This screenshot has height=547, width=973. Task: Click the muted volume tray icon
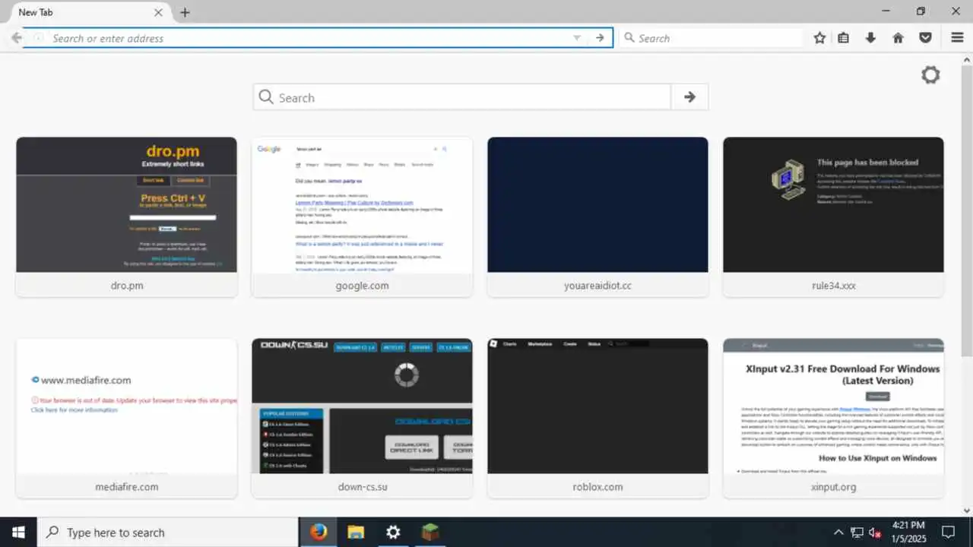[x=875, y=532]
